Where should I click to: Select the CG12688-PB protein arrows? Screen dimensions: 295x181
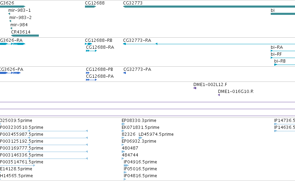[x=88, y=73]
